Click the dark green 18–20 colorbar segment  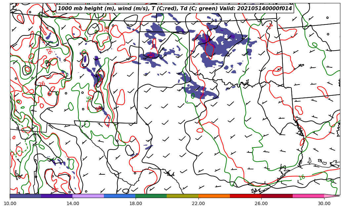click(151, 196)
